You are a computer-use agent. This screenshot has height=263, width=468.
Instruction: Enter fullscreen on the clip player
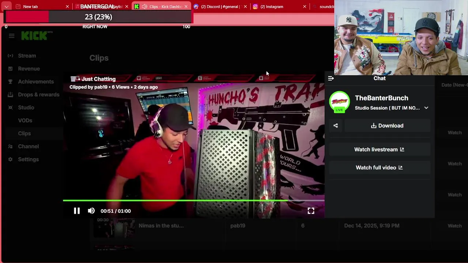pos(311,211)
